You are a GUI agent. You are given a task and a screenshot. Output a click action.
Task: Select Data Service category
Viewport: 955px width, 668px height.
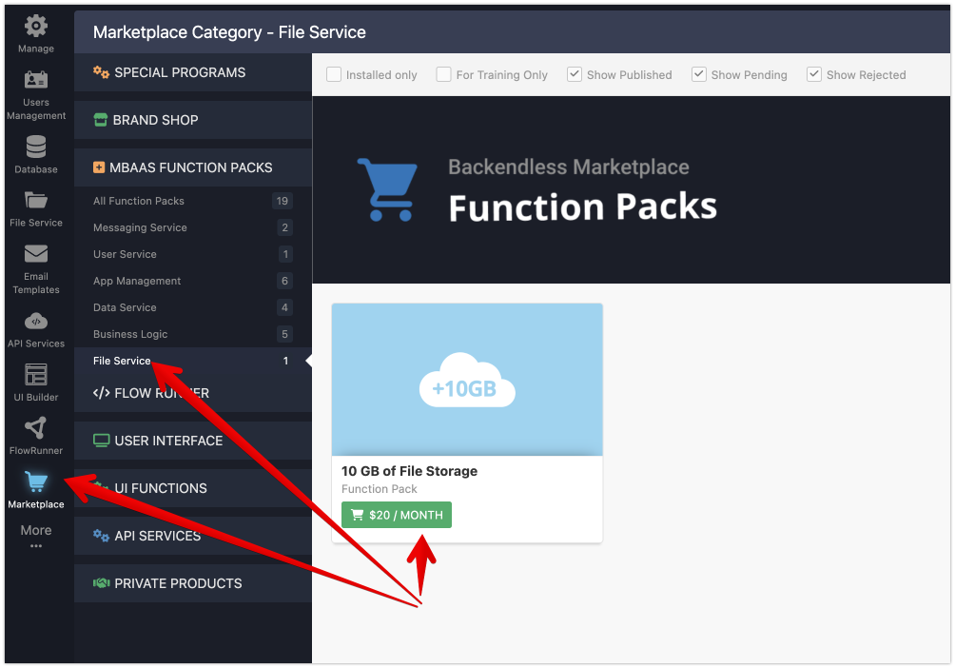click(x=193, y=307)
